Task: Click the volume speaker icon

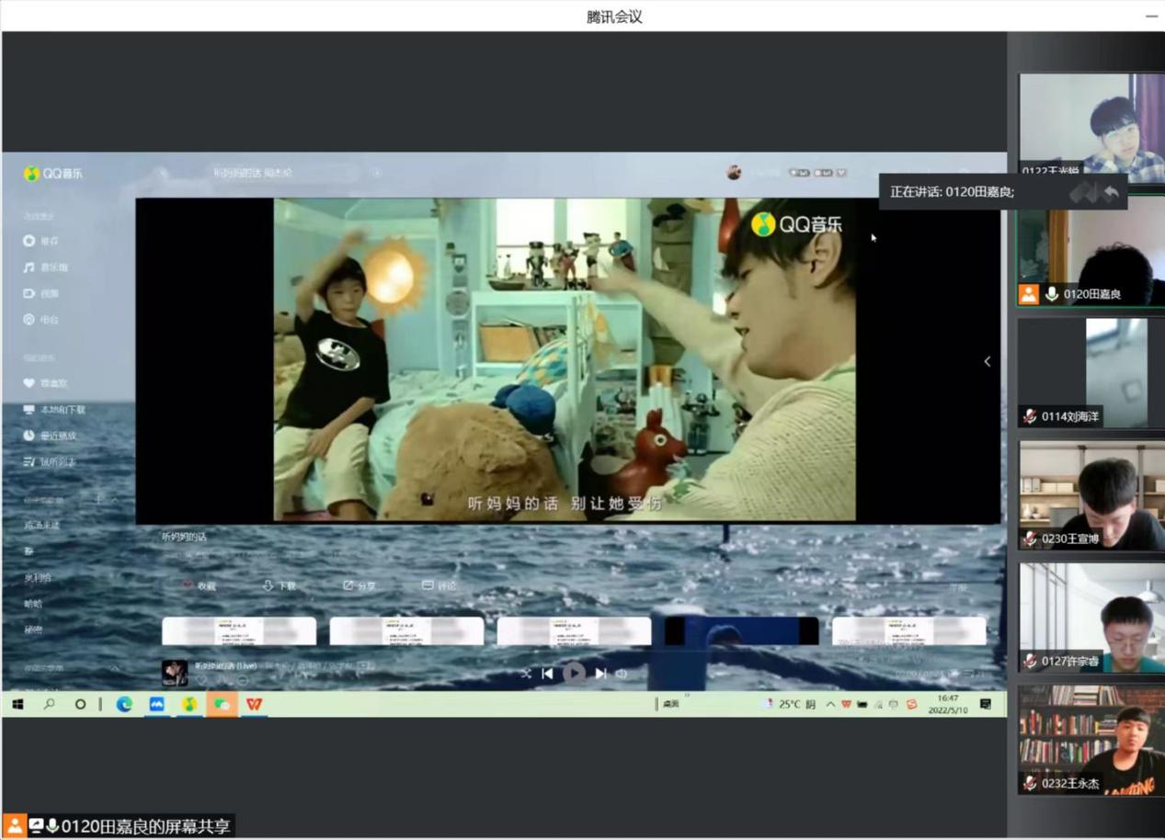Action: point(622,674)
